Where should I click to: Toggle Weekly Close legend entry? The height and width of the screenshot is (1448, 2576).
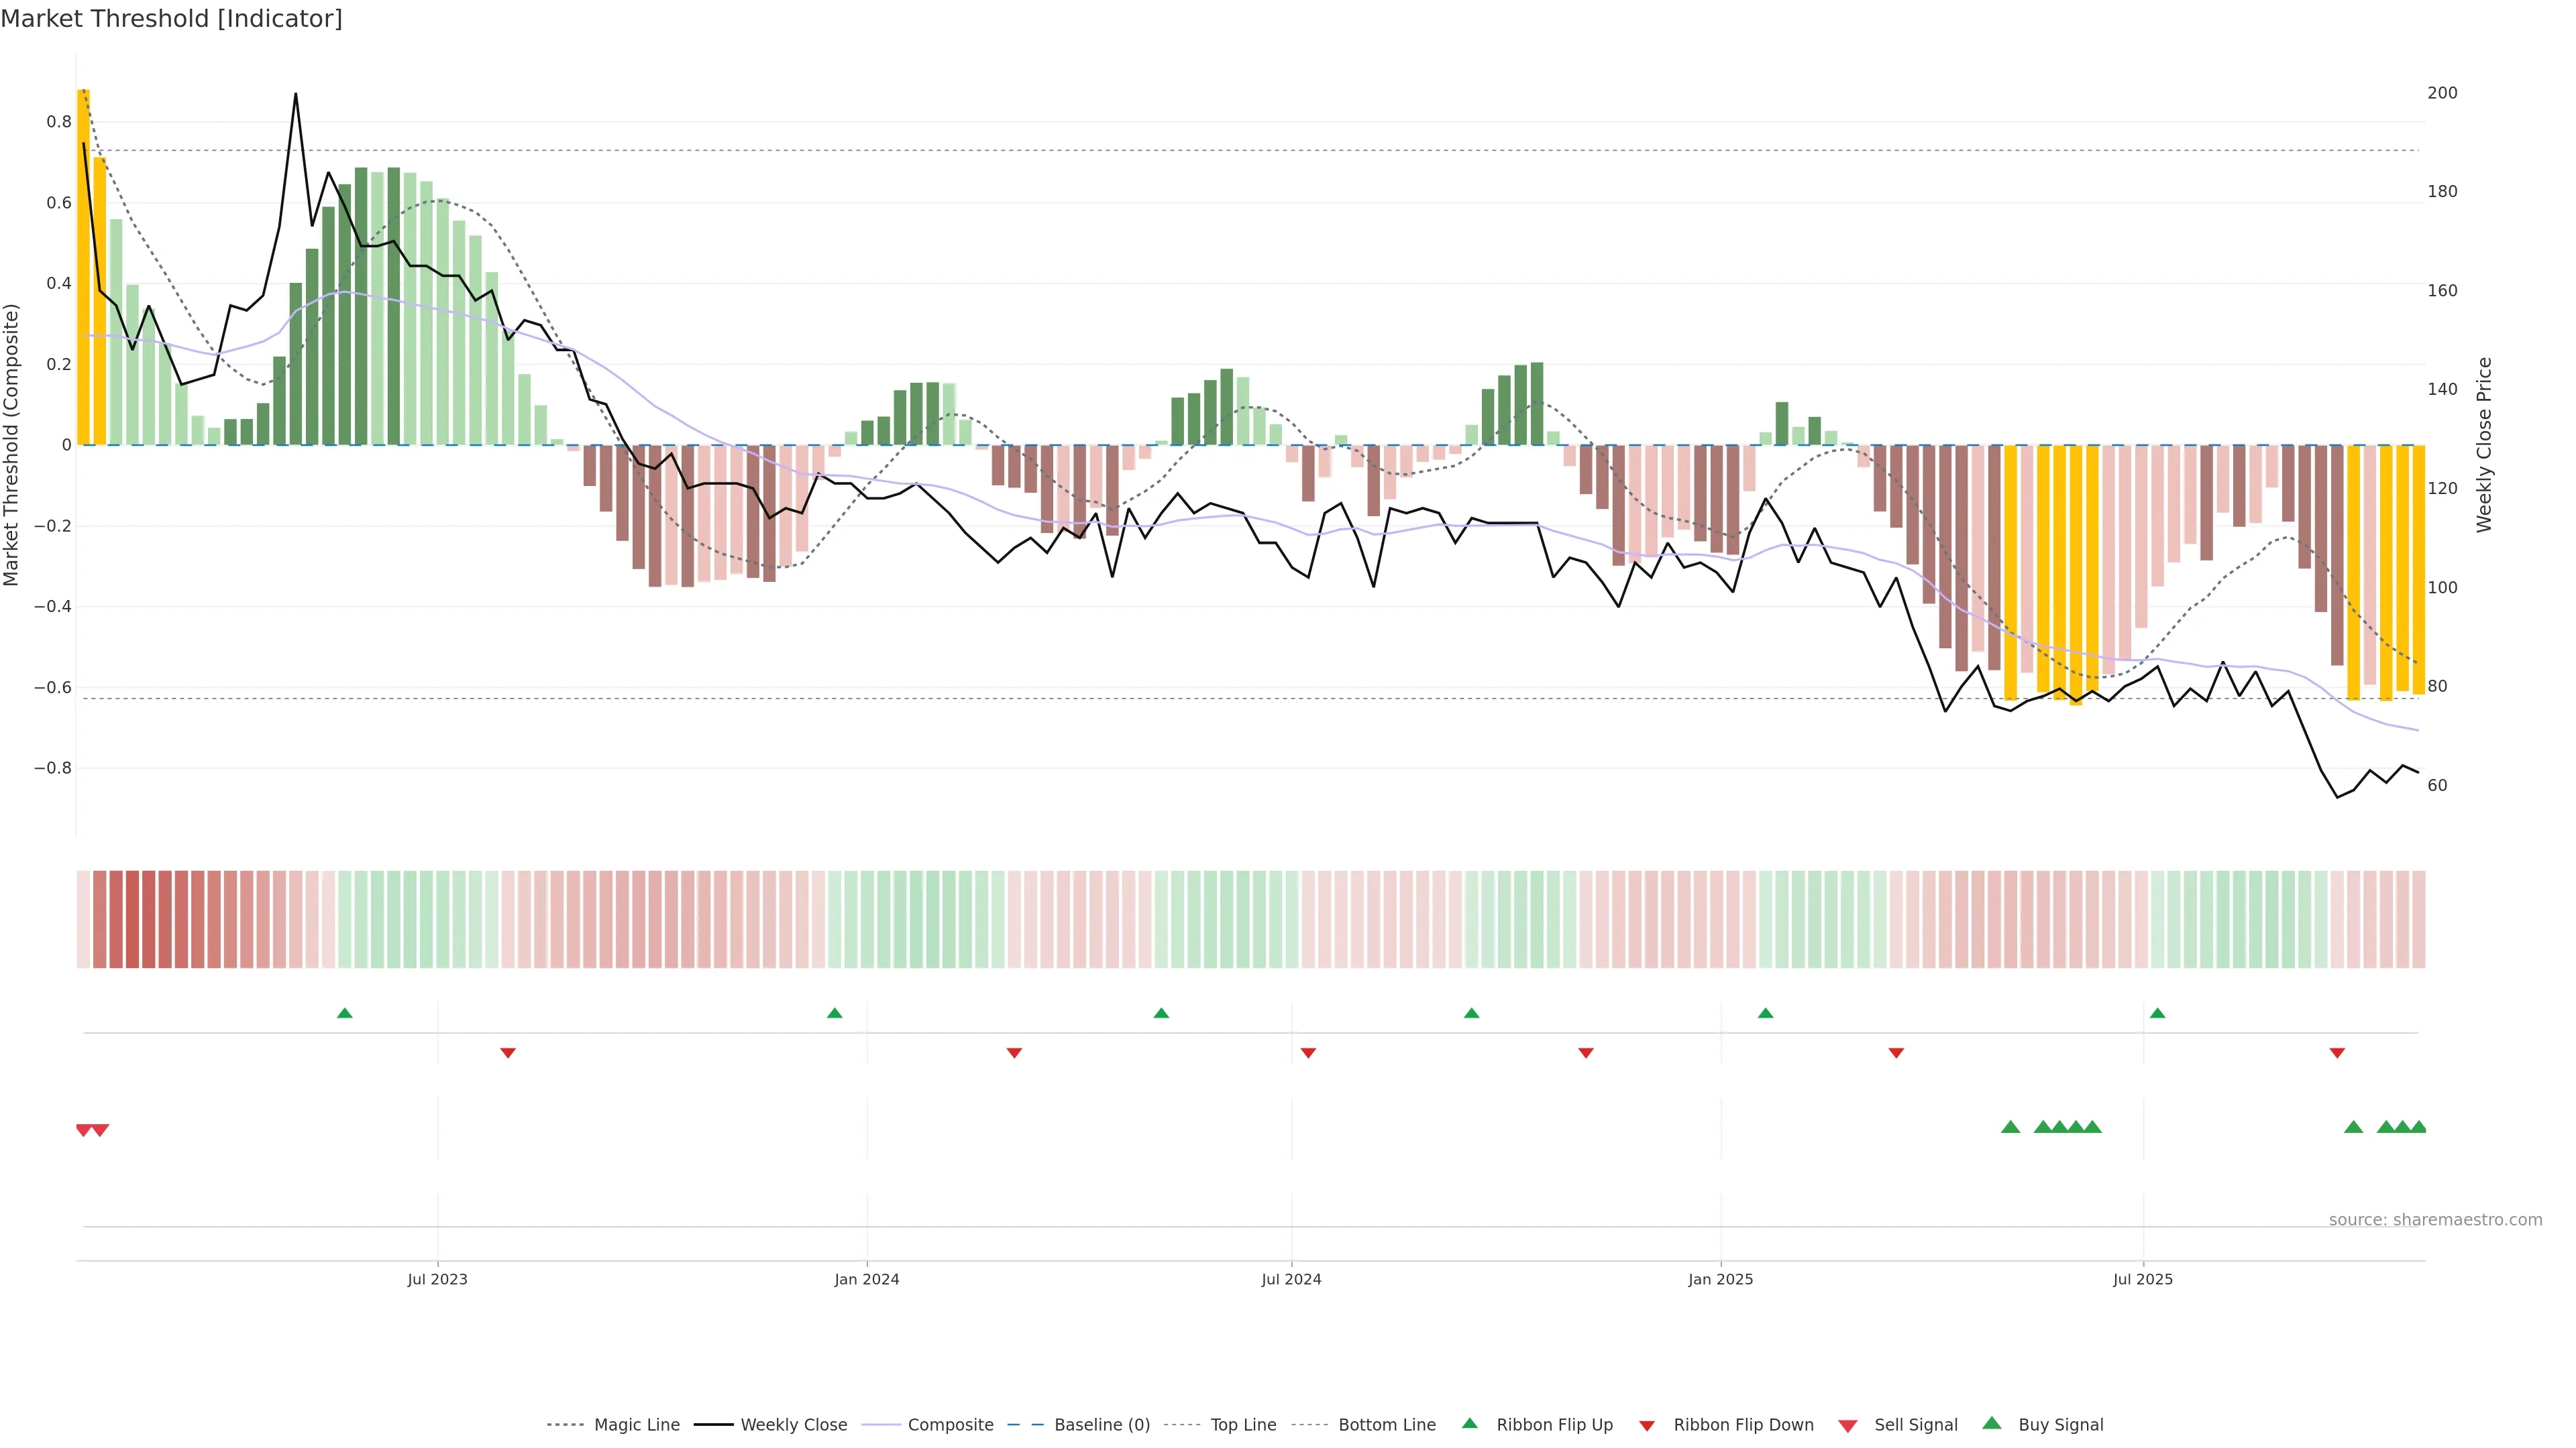pos(793,1425)
